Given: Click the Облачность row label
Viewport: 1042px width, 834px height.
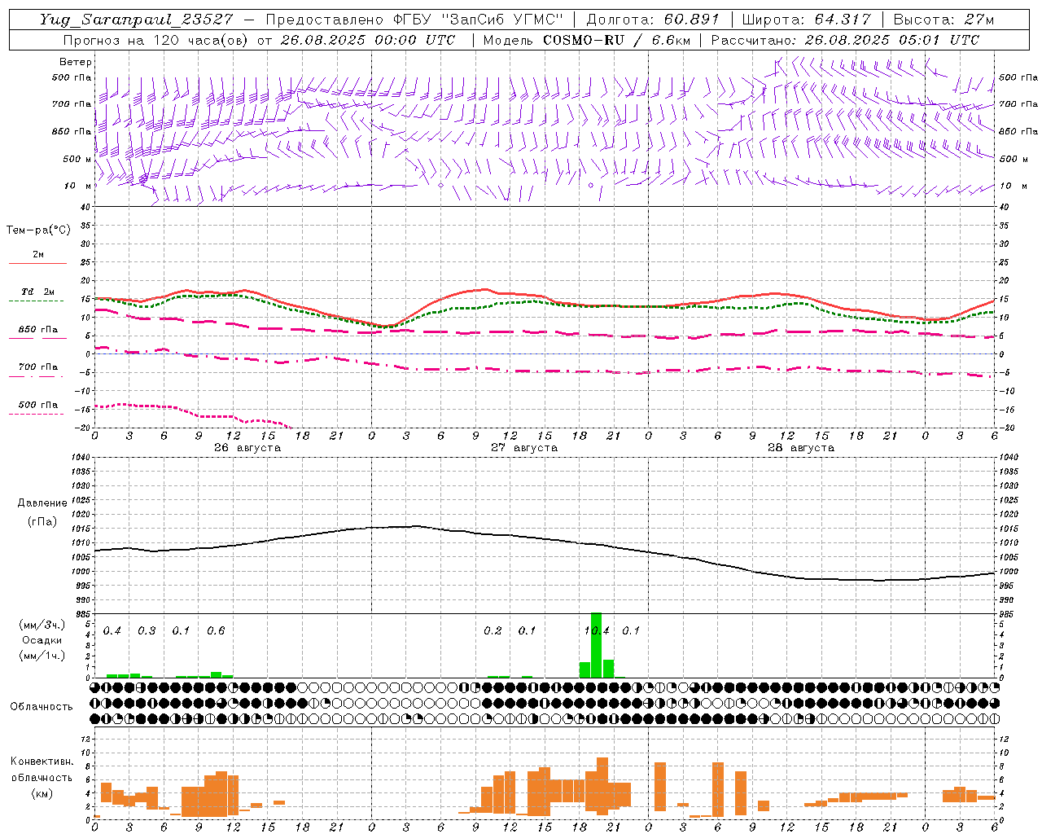Looking at the screenshot, I should [42, 707].
